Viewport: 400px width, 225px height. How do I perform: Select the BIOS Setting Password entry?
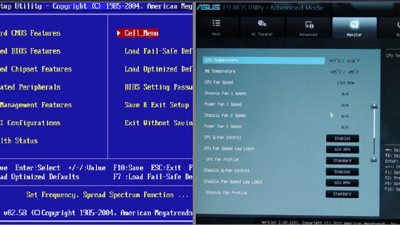[158, 87]
